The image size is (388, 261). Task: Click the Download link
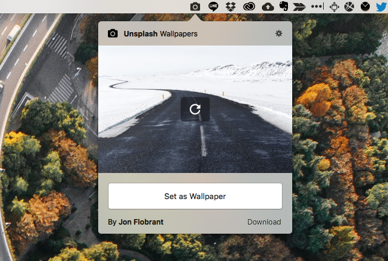(x=264, y=222)
